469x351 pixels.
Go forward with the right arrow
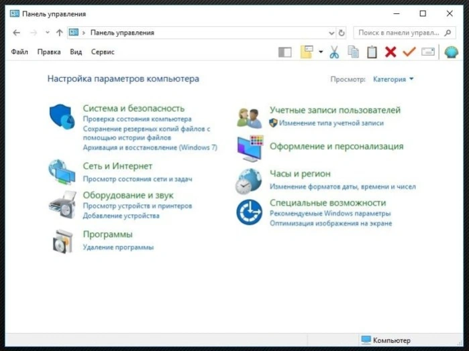[34, 33]
